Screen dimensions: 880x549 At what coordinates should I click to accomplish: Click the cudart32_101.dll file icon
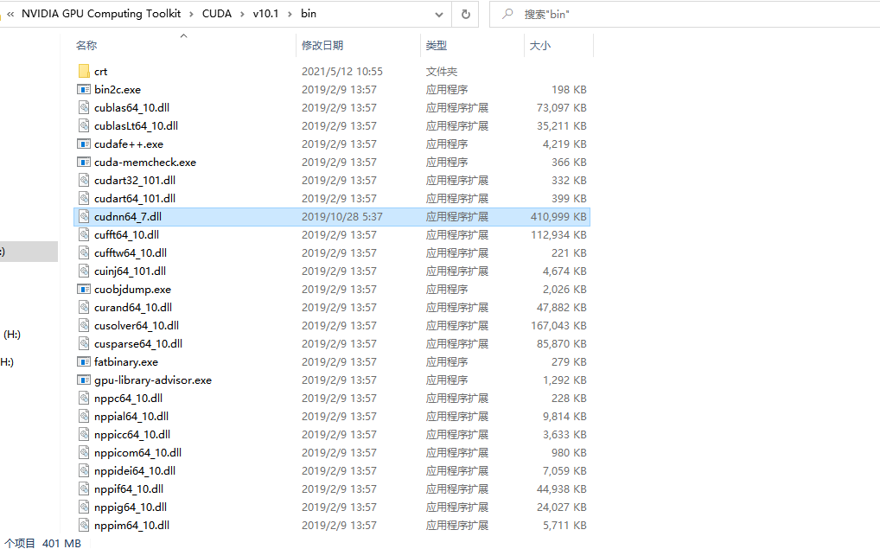tap(84, 180)
